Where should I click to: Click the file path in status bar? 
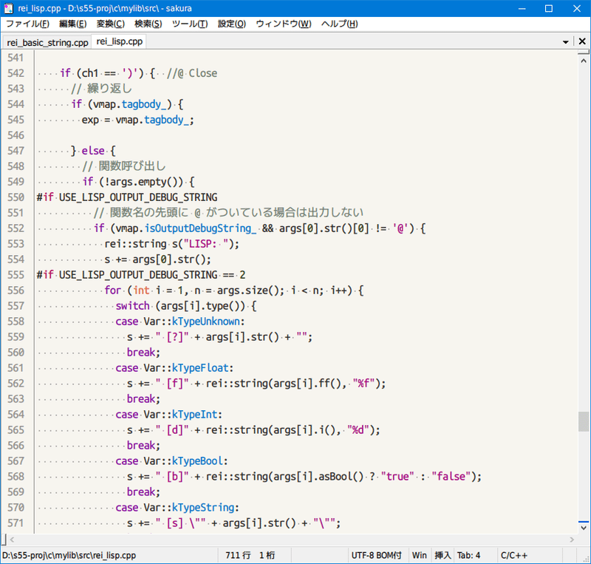click(69, 555)
